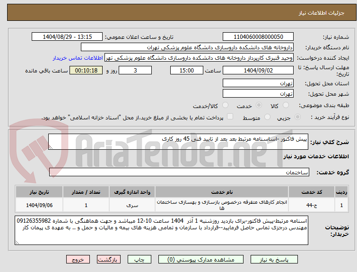Click the جزئیات اطلاعات نیاز header title
Screen dimensions: 357x272
coord(322,13)
